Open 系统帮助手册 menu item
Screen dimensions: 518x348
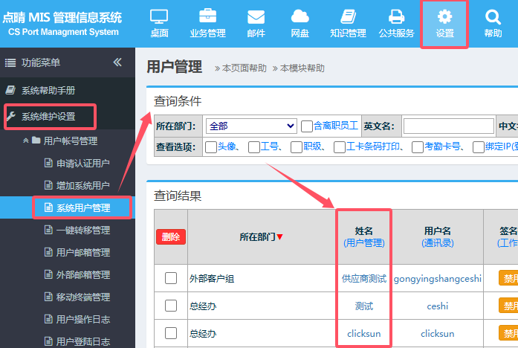(x=48, y=90)
